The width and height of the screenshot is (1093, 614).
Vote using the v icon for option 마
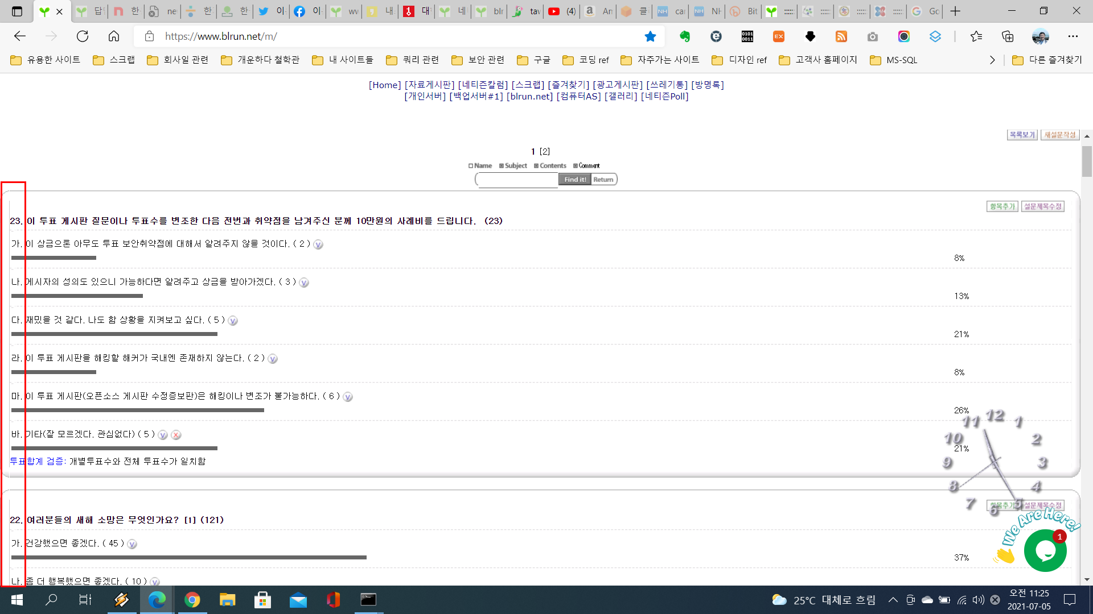348,397
